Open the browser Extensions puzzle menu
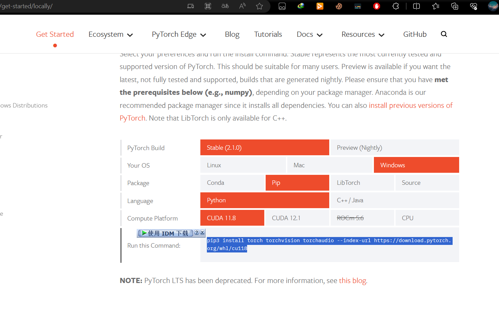Viewport: 499px width, 327px height. click(x=396, y=6)
